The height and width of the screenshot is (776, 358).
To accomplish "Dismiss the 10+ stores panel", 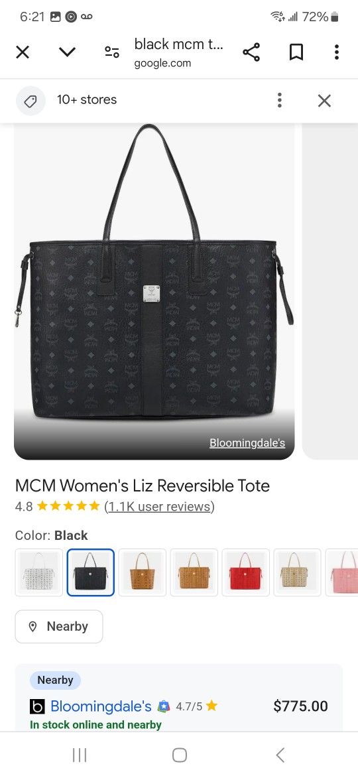I will 324,101.
